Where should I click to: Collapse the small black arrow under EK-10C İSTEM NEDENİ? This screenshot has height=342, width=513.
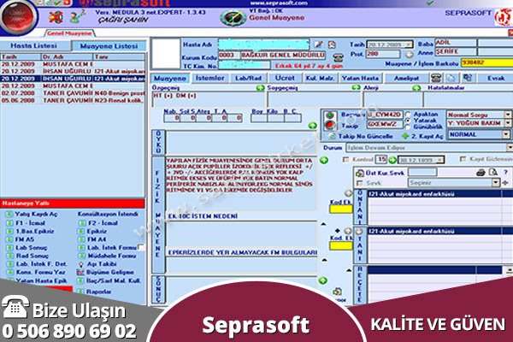tap(323, 224)
